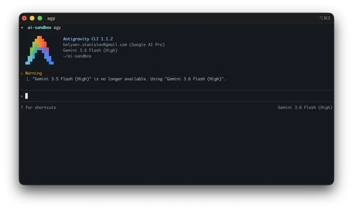Click the 'no longer available' warning message

tap(129, 79)
